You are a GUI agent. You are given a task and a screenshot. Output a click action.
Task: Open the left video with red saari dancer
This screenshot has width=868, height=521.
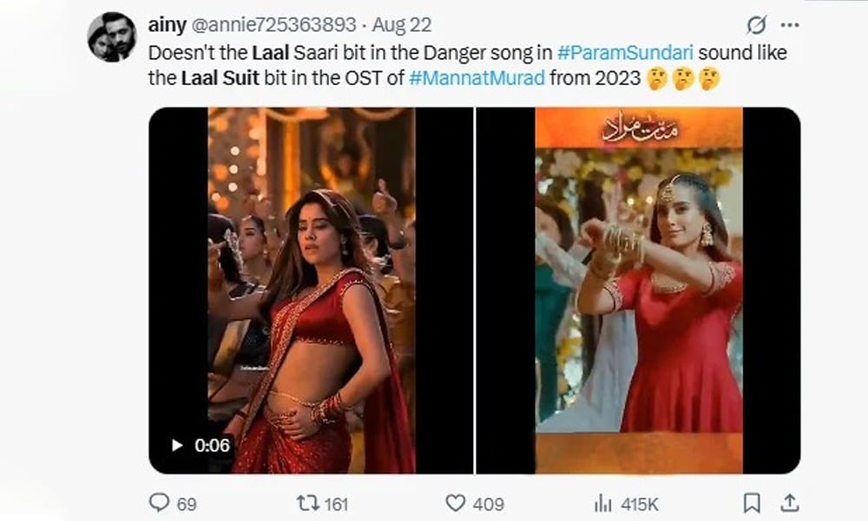pos(311,290)
